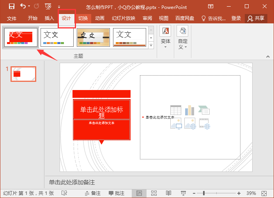Click the 登录 sign-in link
274x198 pixels.
click(236, 18)
